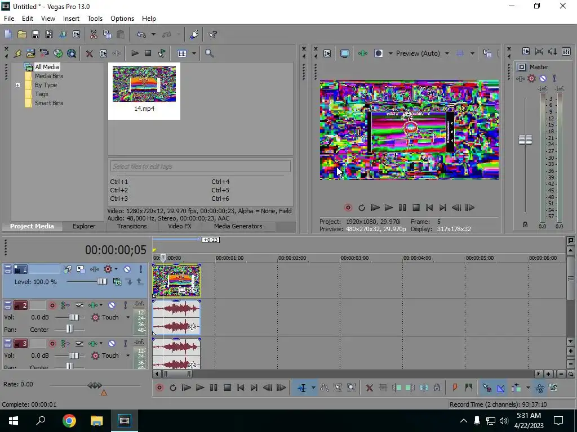
Task: Open the overlays grid dropdown in preview
Action: (472, 53)
